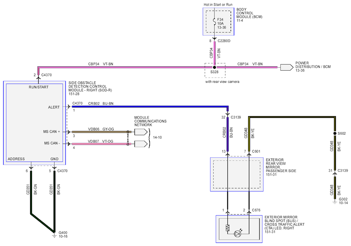Click the MS CAN - network off-page arrow
This screenshot has width=351, height=246.
(x=141, y=144)
